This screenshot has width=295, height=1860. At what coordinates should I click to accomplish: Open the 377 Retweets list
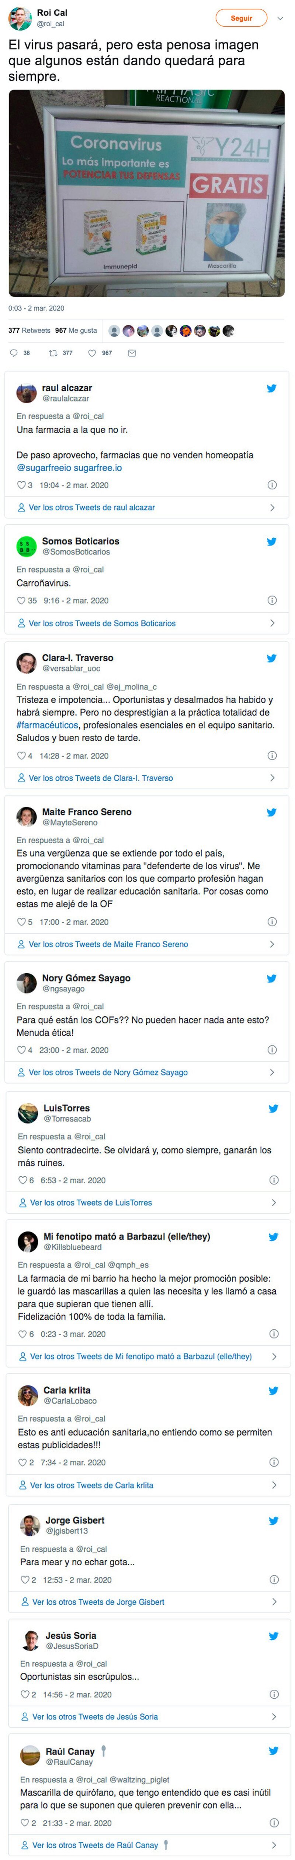[x=29, y=331]
